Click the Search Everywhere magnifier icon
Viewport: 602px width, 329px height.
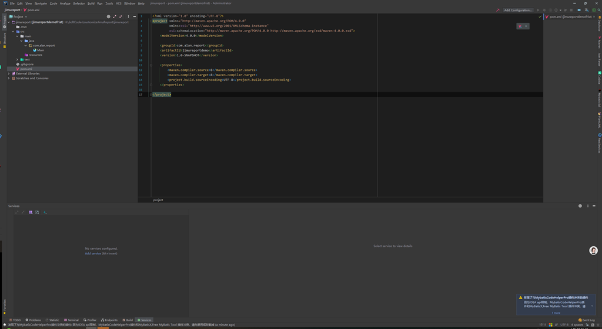599,10
